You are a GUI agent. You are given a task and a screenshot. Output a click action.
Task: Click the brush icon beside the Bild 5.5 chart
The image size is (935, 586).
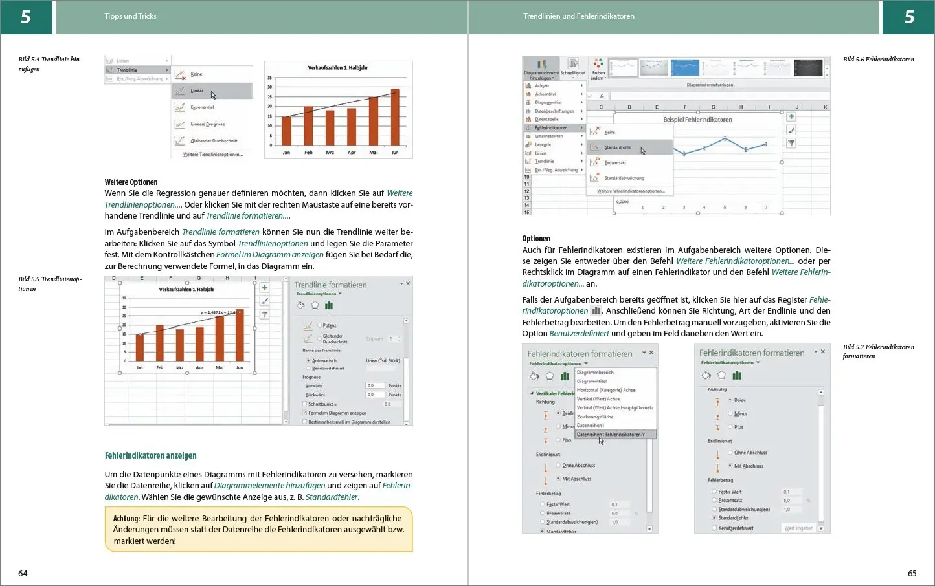tap(264, 301)
